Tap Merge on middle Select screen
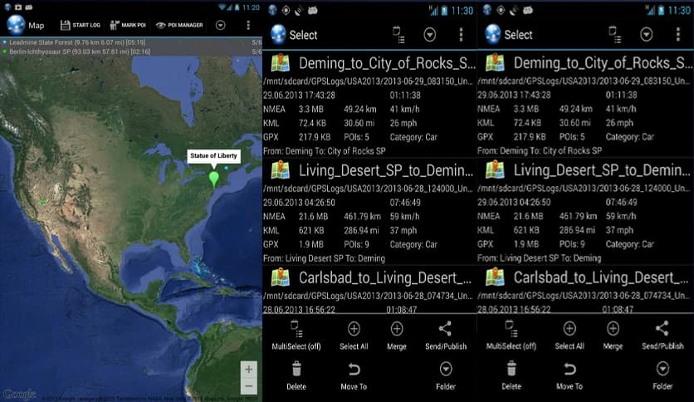This screenshot has width=694, height=402. coord(397,336)
